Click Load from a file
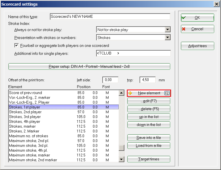This screenshot has height=170, width=221. pos(149,146)
